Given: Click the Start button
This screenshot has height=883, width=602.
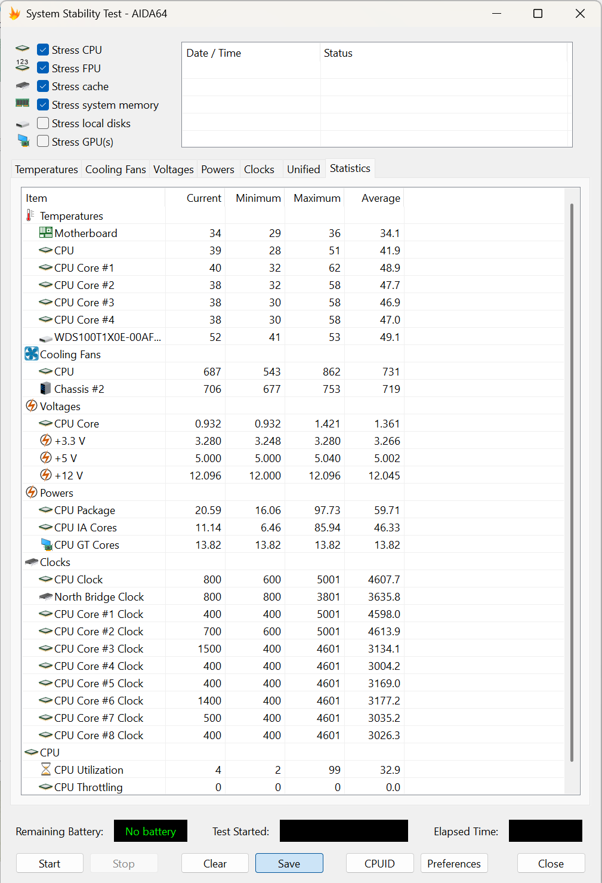Looking at the screenshot, I should [x=50, y=863].
